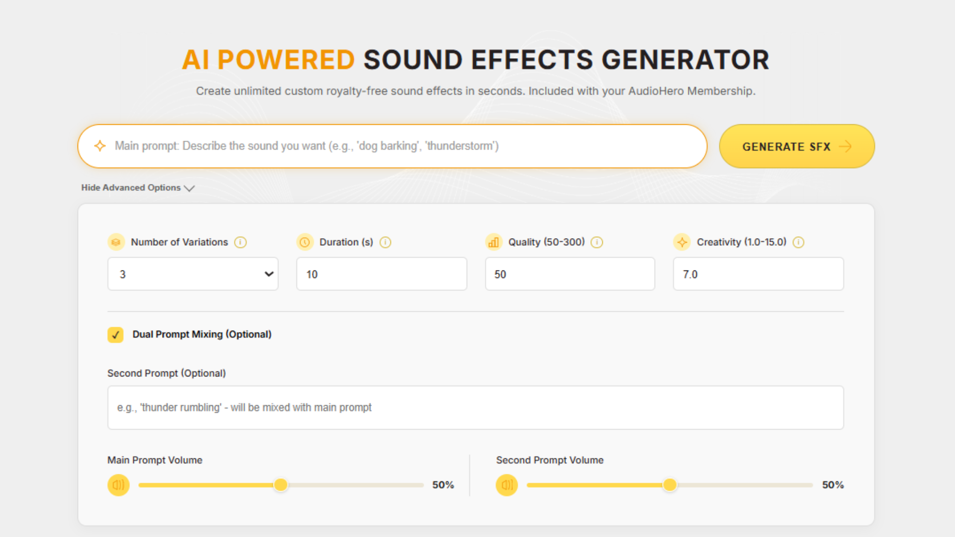The width and height of the screenshot is (955, 537).
Task: Collapse with Hide Advanced Options chevron
Action: pos(189,188)
